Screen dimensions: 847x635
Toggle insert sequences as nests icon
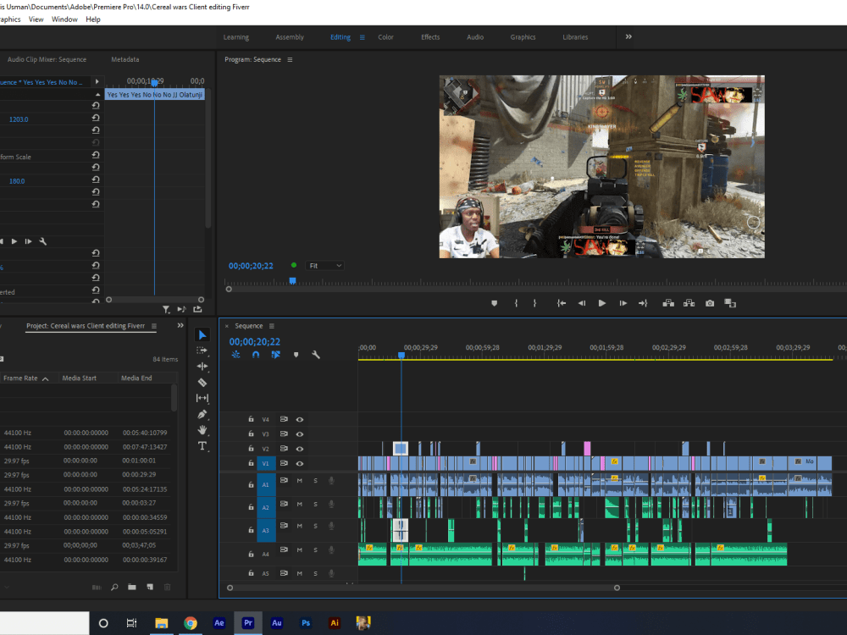tap(236, 355)
